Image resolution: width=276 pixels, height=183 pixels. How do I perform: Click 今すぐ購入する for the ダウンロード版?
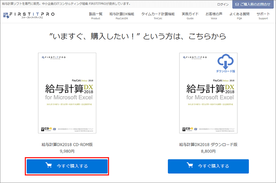pos(208,166)
